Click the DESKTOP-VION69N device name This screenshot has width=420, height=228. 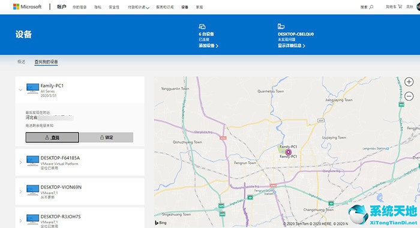tap(61, 187)
